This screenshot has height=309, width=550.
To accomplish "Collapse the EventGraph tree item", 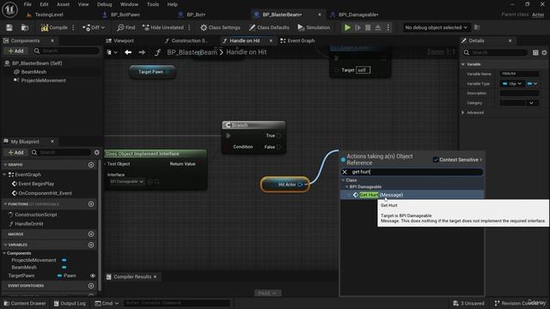I will [x=4, y=174].
